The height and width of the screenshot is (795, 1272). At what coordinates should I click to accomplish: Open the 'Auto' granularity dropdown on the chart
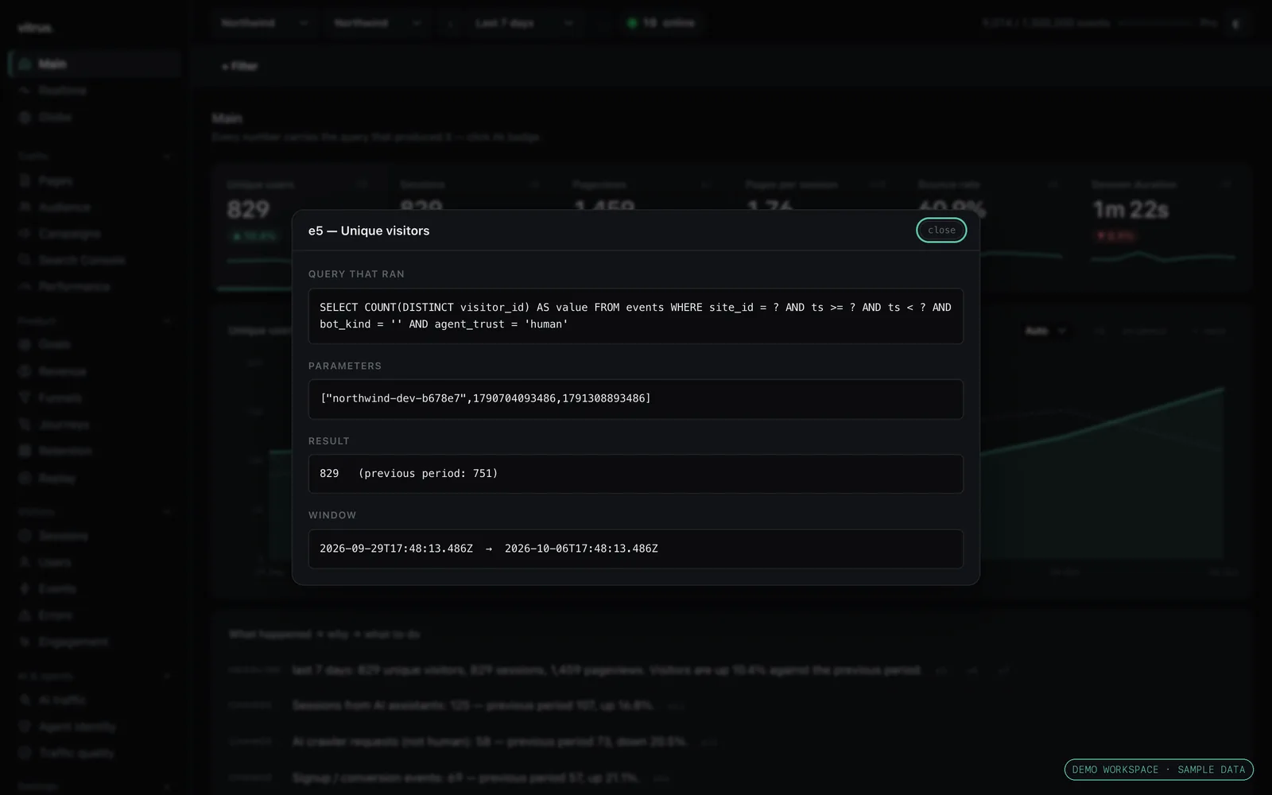pyautogui.click(x=1045, y=331)
